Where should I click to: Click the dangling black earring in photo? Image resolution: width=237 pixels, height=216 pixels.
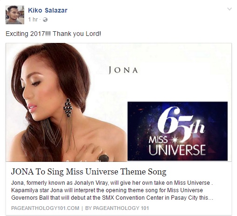tap(68, 107)
